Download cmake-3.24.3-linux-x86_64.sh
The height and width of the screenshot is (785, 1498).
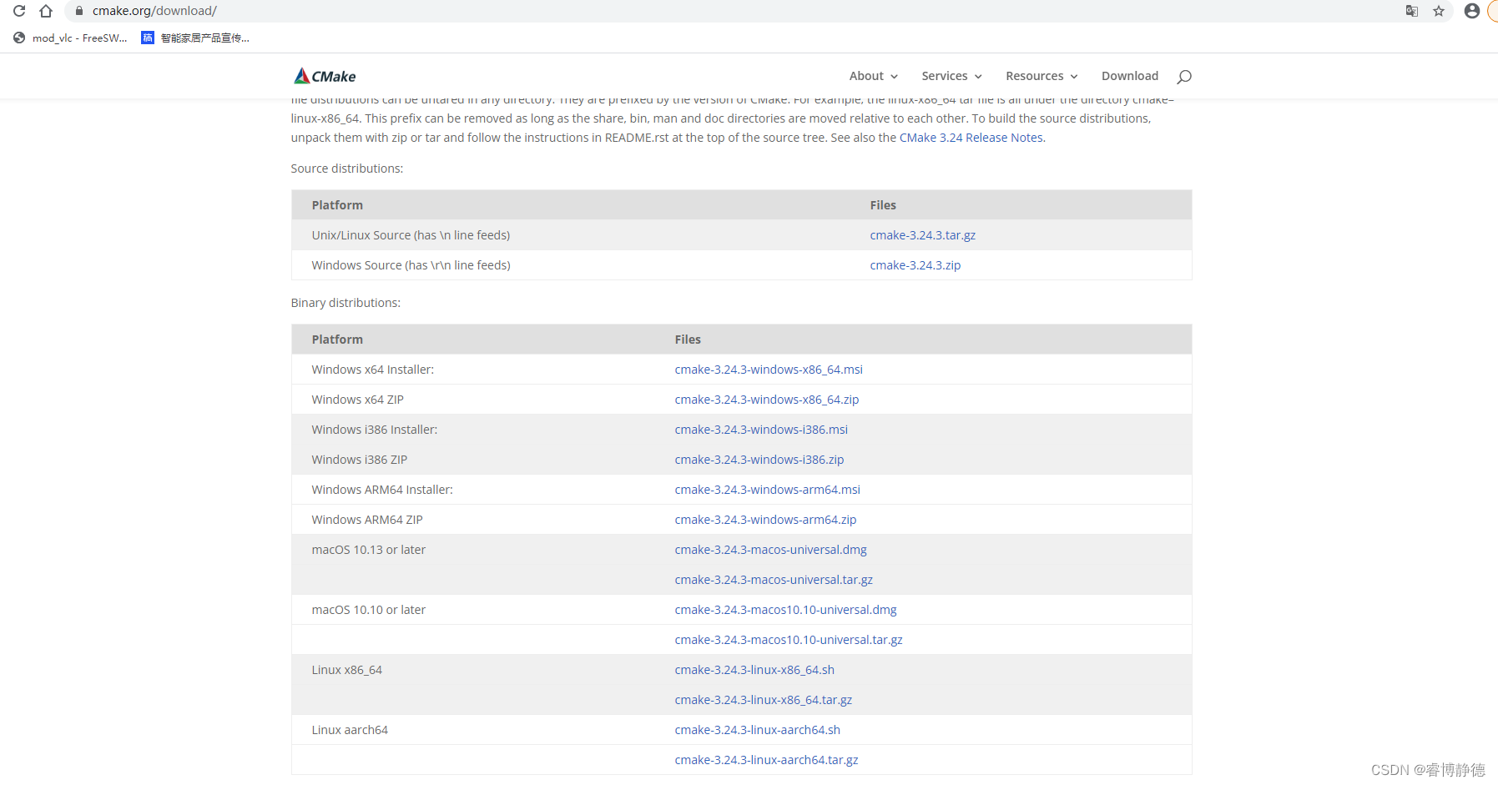(x=754, y=670)
